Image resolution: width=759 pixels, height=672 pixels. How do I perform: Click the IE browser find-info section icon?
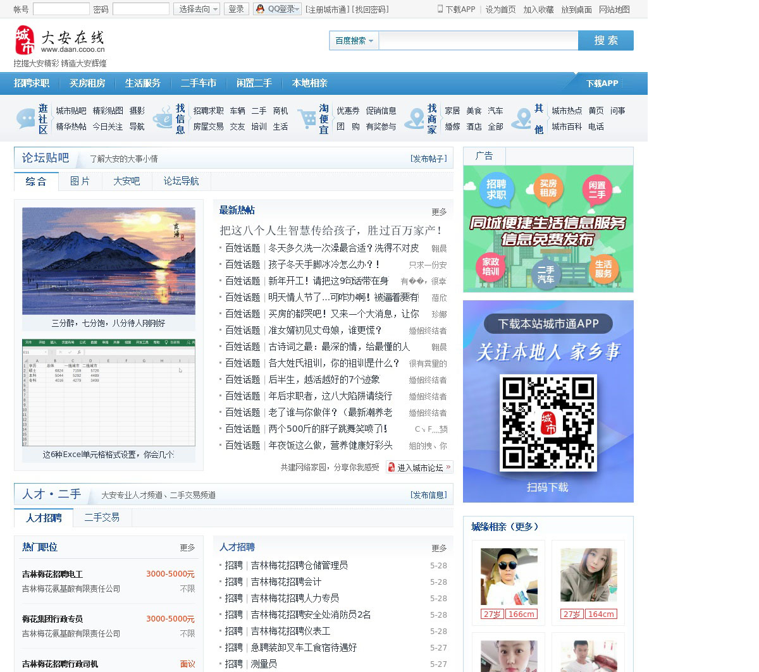163,118
